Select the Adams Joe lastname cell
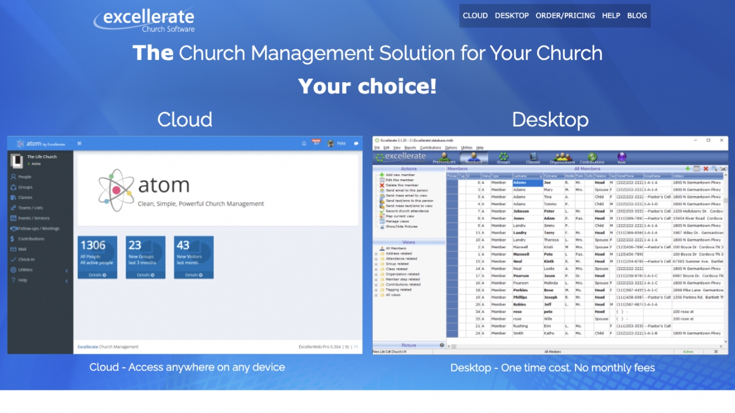The width and height of the screenshot is (735, 413). pyautogui.click(x=528, y=183)
